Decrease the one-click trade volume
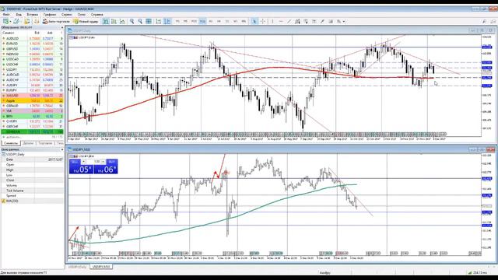498x280 pixels. (83, 162)
